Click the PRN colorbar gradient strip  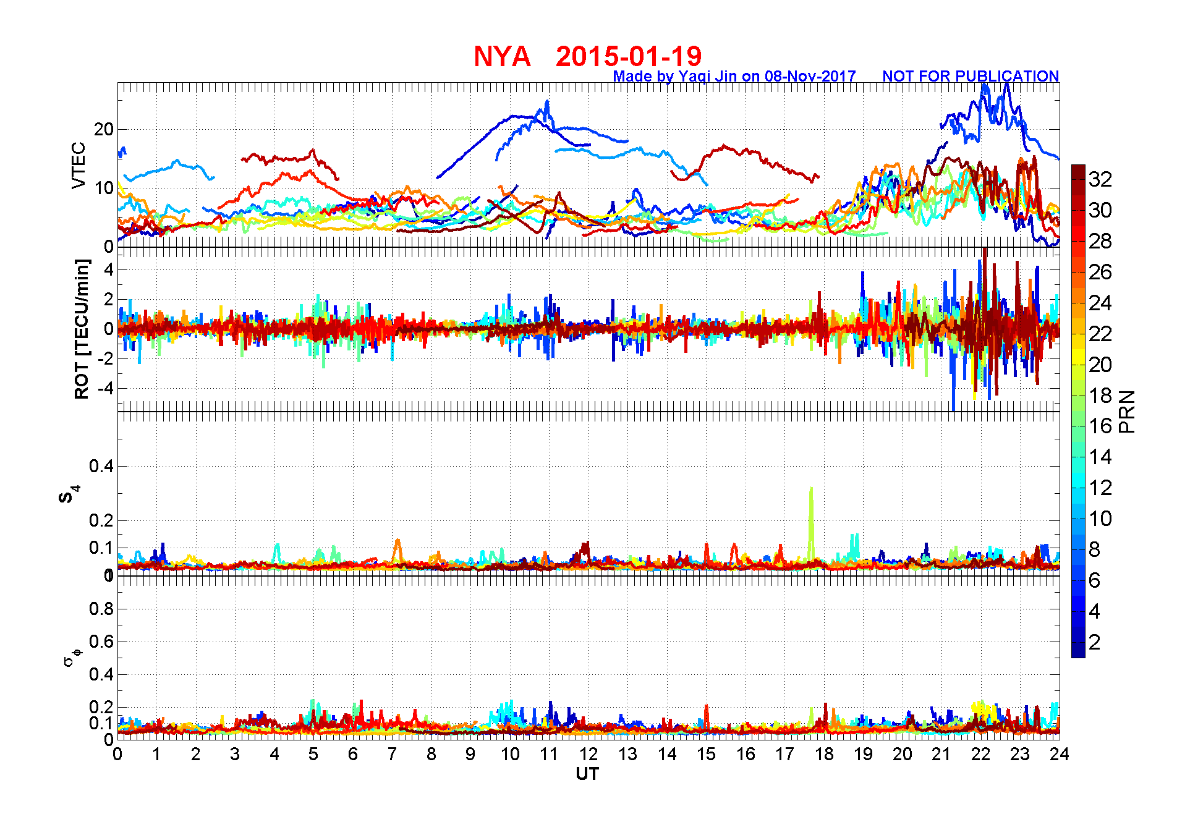tap(1078, 411)
